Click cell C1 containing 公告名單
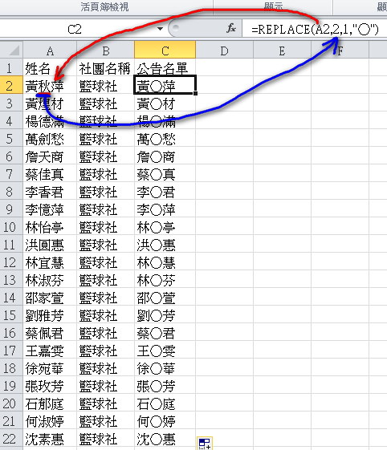 (x=165, y=67)
